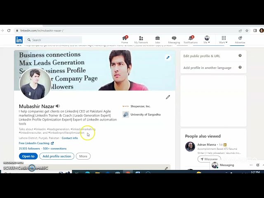Expand the Messaging overlay bar
The height and width of the screenshot is (198, 264).
(227, 165)
